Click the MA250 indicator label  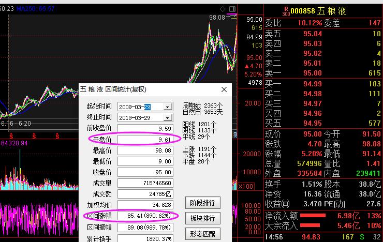(x=36, y=9)
